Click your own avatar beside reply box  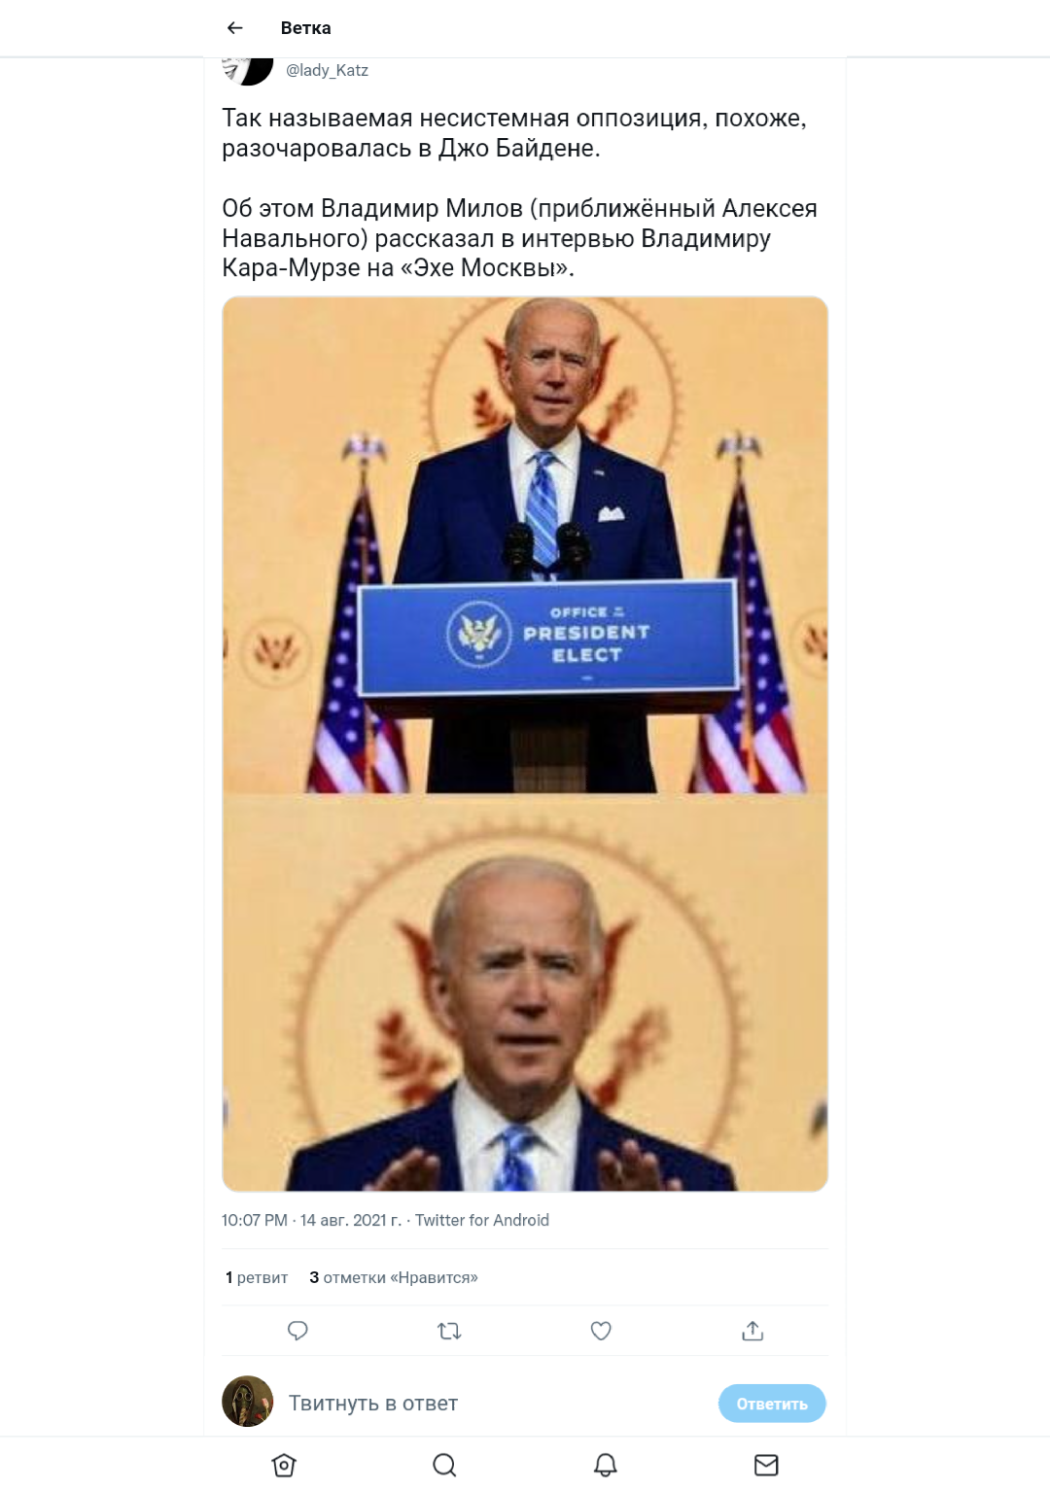(248, 1402)
